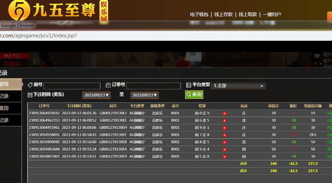332x183 pixels.
Task: Play replay for order 230913054897403
Action: [225, 156]
